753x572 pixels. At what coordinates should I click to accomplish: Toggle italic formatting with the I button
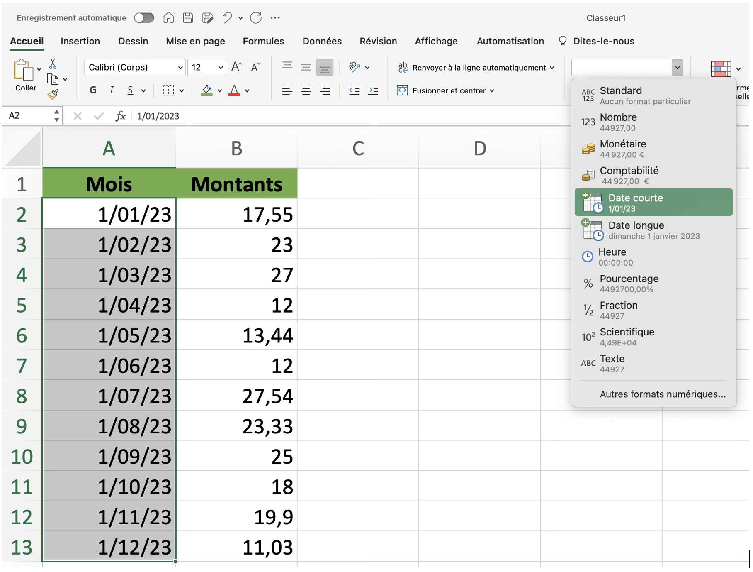(x=112, y=90)
